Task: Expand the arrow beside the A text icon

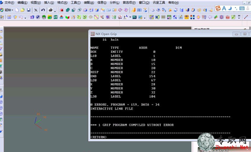Action: (x=130, y=17)
